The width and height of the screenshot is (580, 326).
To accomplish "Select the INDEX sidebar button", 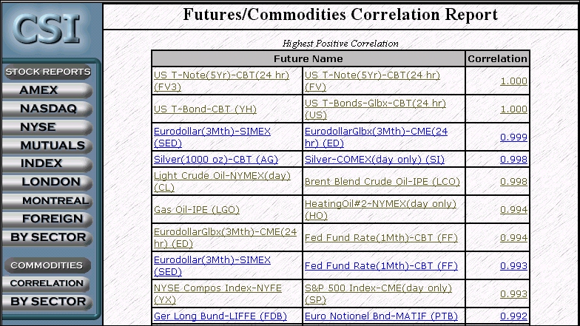I will [47, 164].
